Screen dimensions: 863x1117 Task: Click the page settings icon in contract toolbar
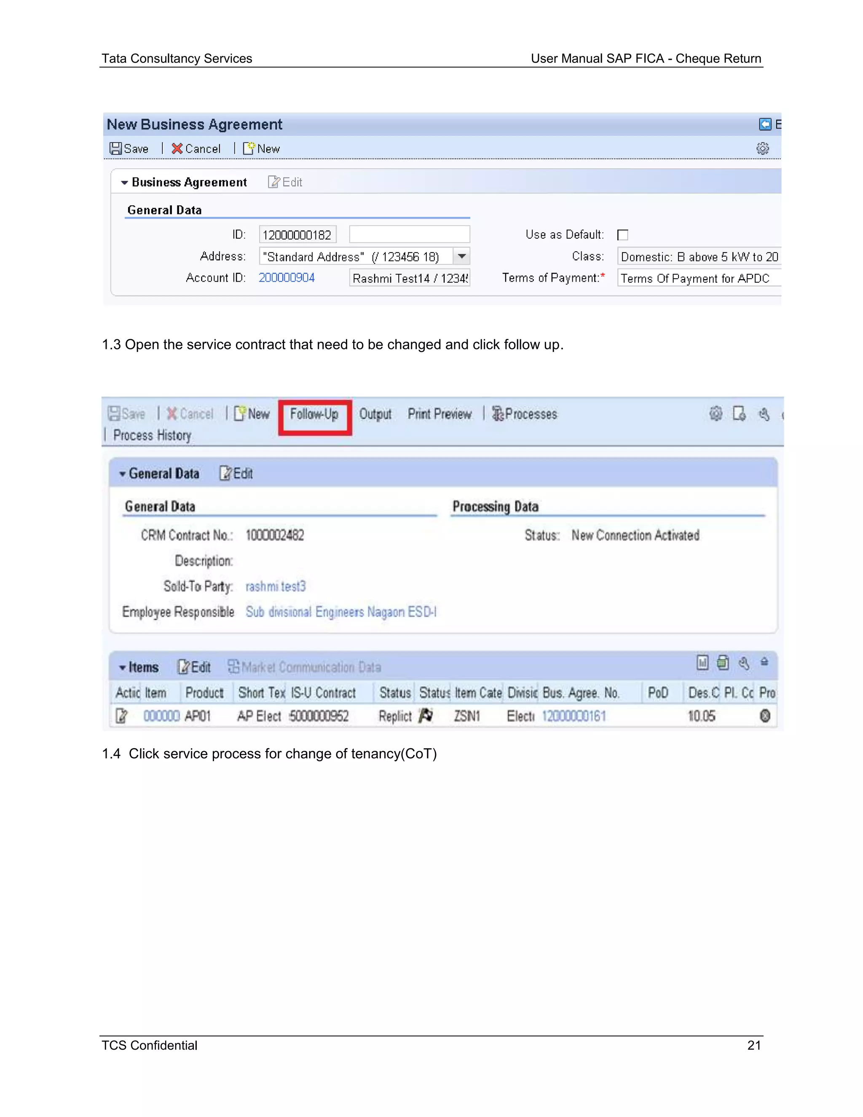point(739,413)
